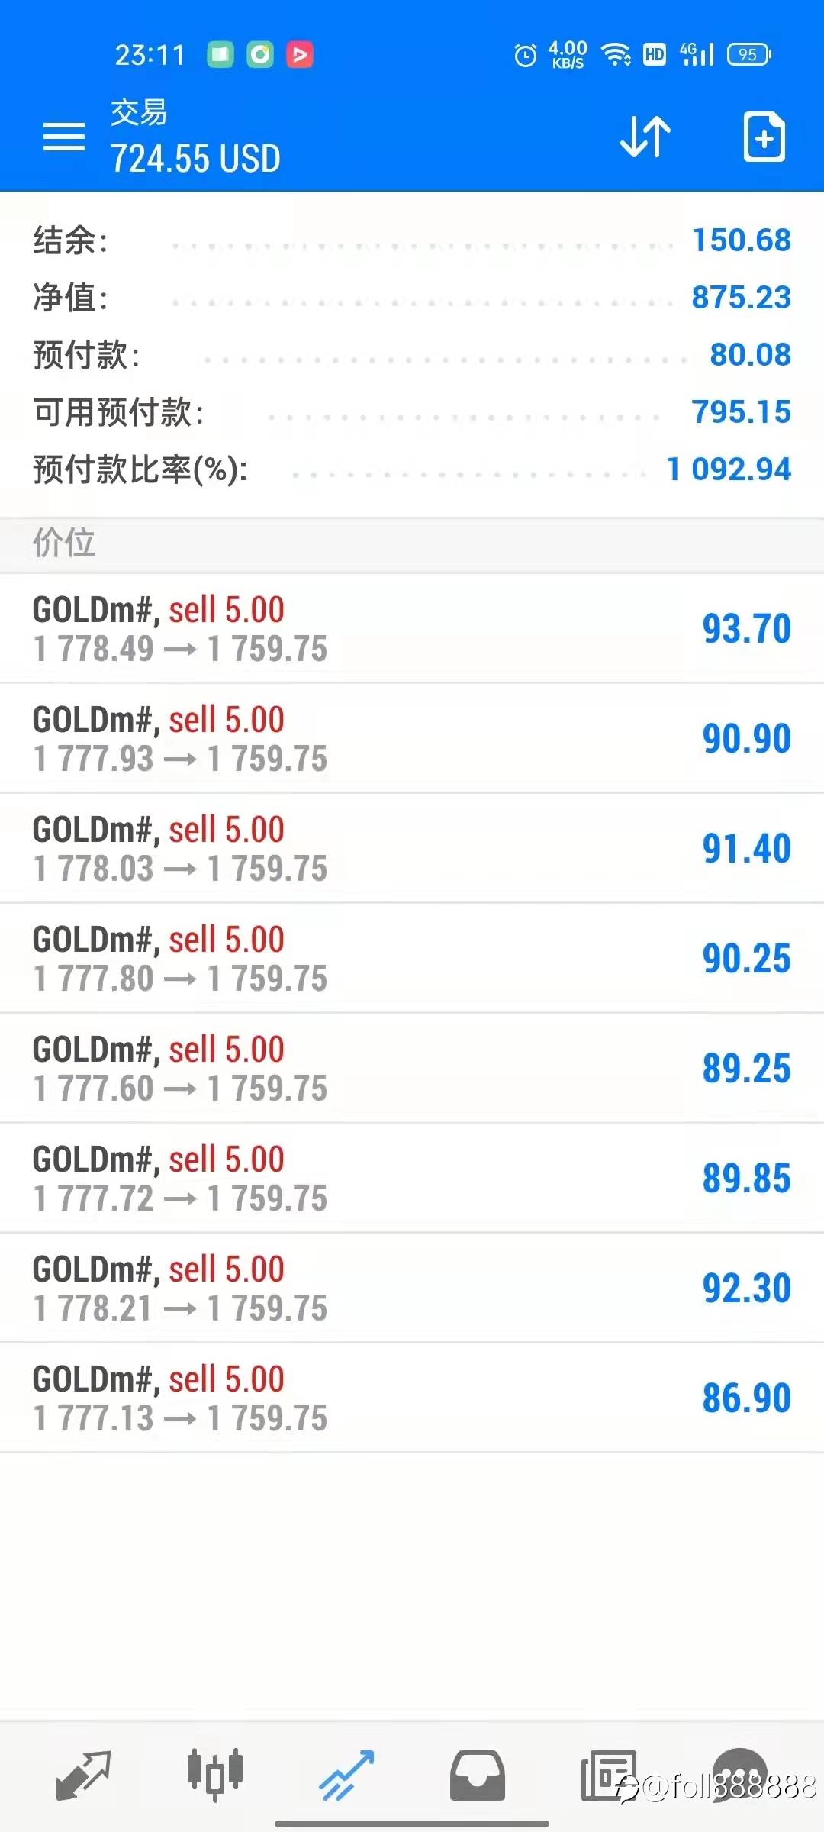The height and width of the screenshot is (1832, 824).
Task: Expand the position with profit 89.25
Action: tap(412, 1069)
